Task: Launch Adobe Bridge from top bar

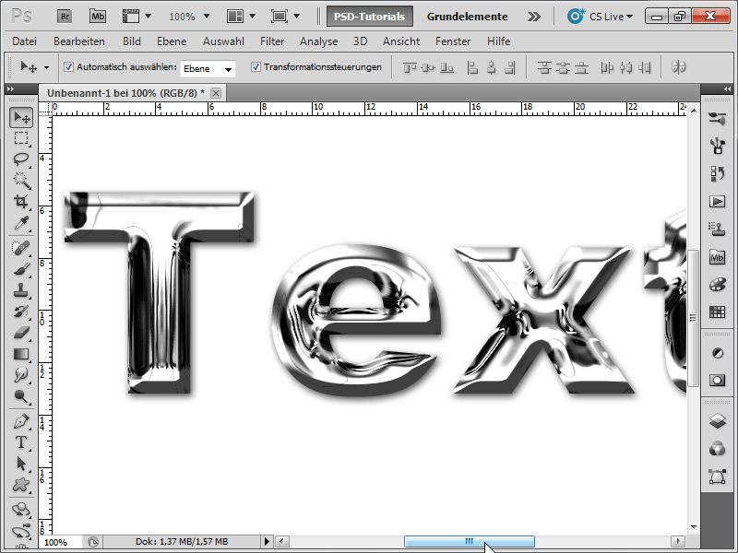Action: (65, 17)
